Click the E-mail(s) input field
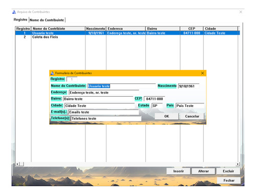Viewport: 256px width, 195px height. [x=104, y=112]
